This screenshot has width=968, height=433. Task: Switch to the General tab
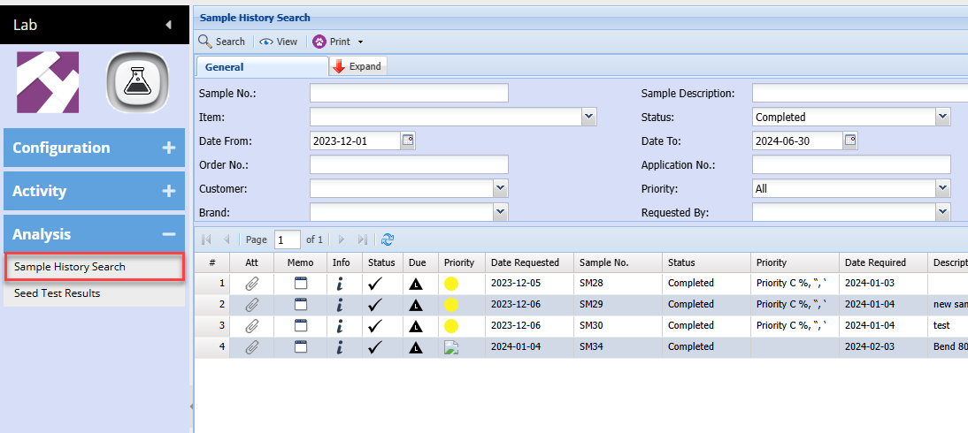[x=225, y=66]
